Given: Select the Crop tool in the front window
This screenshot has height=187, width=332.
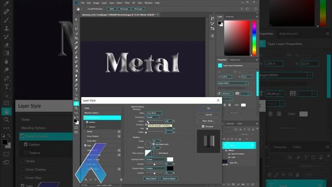Looking at the screenshot, I should tap(76, 38).
